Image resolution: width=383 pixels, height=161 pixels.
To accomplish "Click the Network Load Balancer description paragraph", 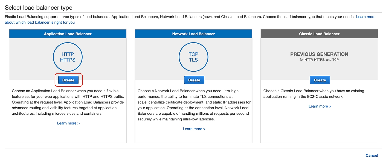I will click(193, 105).
